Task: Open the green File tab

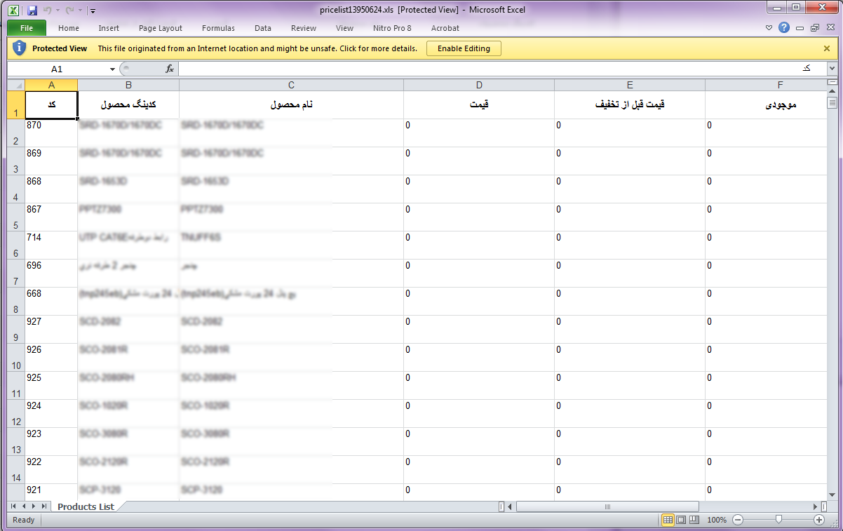Action: [27, 28]
